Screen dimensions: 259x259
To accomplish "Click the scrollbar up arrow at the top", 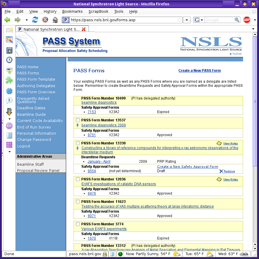I will point(255,35).
